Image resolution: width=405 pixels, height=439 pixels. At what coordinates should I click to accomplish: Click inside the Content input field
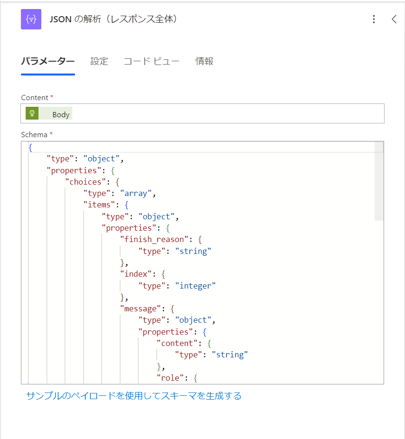(x=214, y=113)
